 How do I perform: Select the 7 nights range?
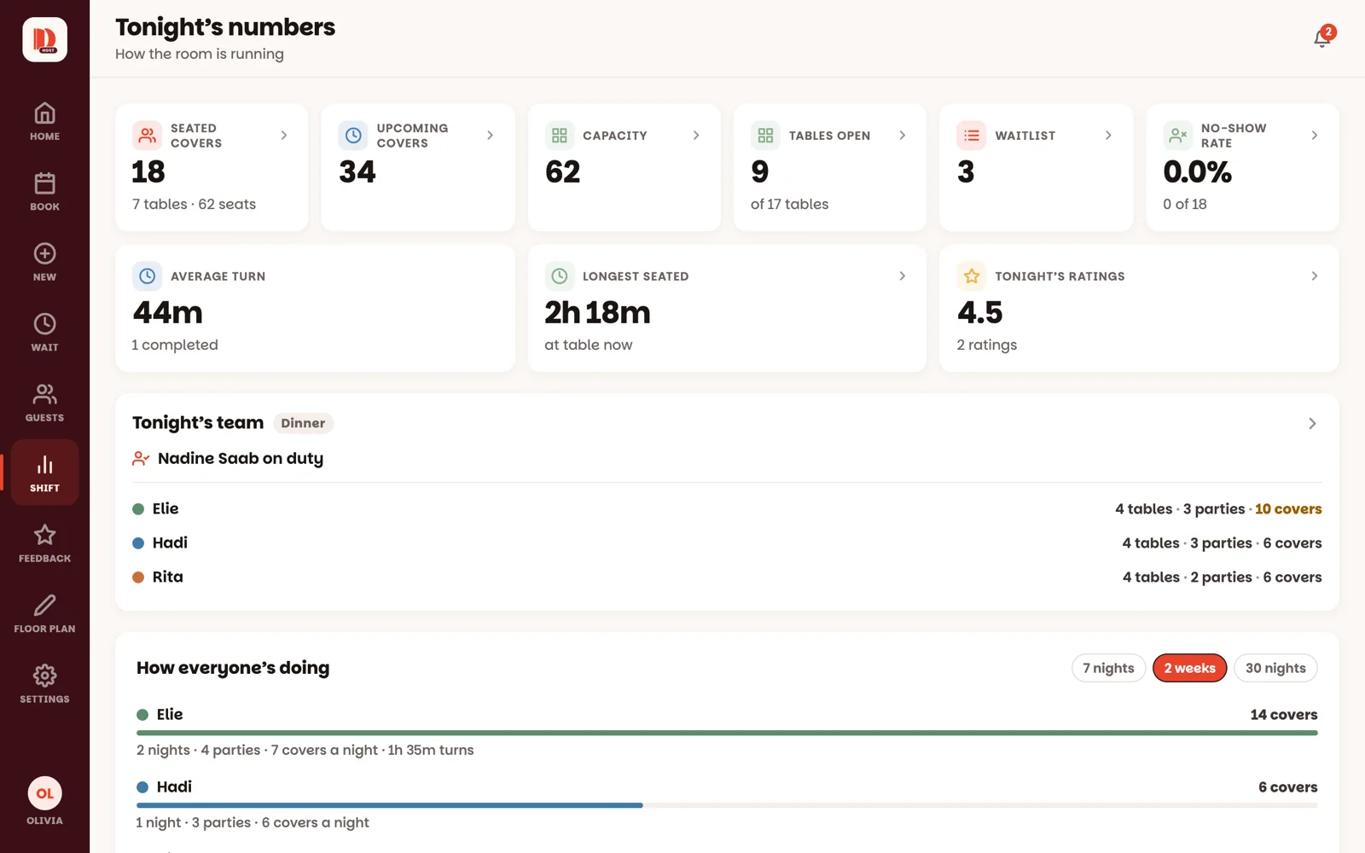1108,668
